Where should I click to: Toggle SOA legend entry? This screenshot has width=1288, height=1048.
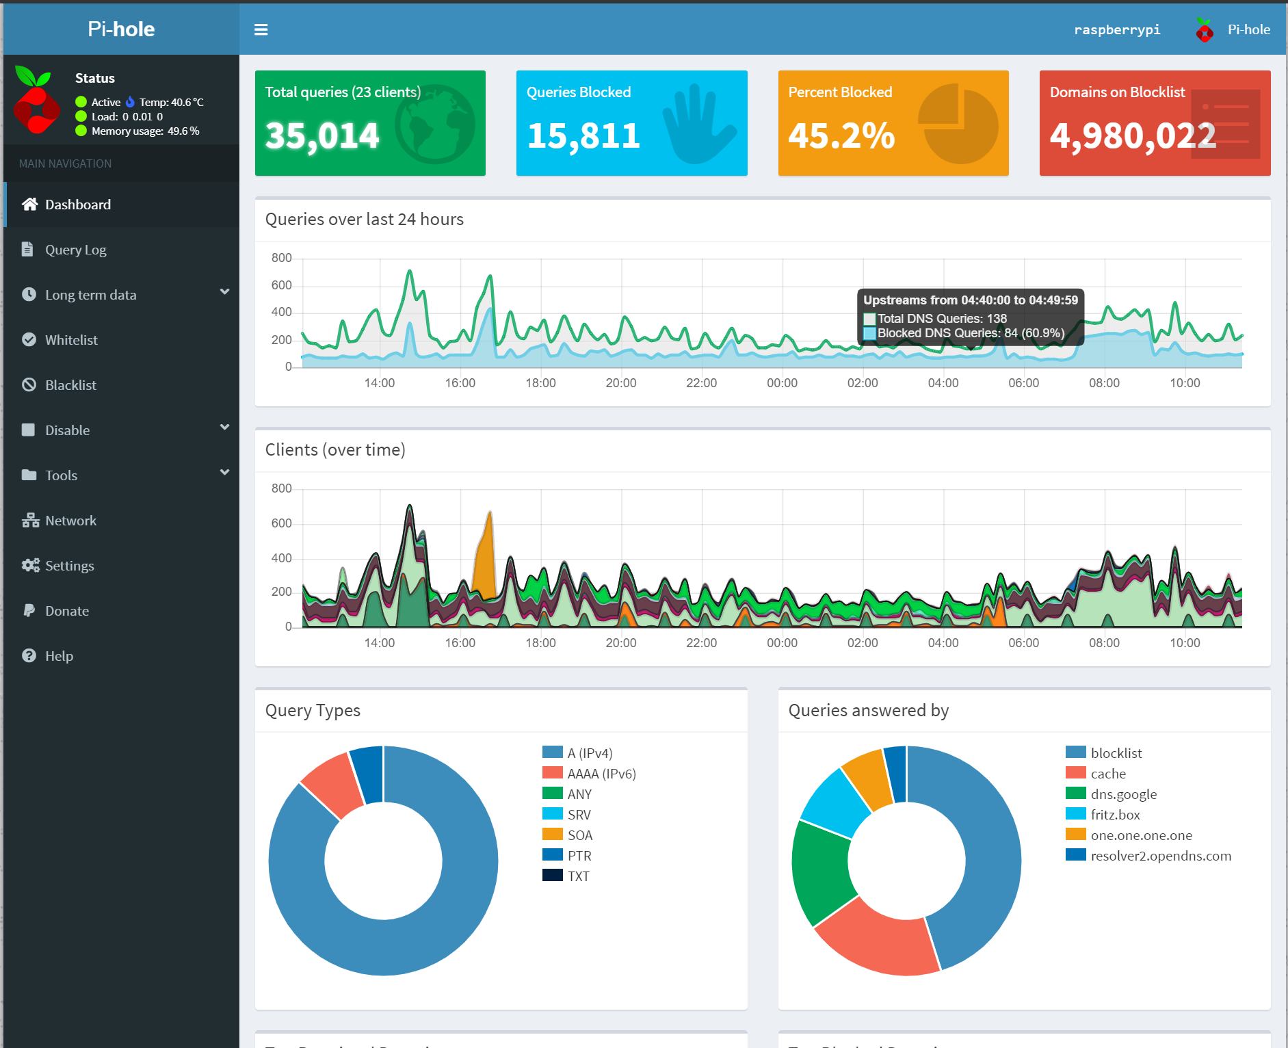[x=568, y=835]
